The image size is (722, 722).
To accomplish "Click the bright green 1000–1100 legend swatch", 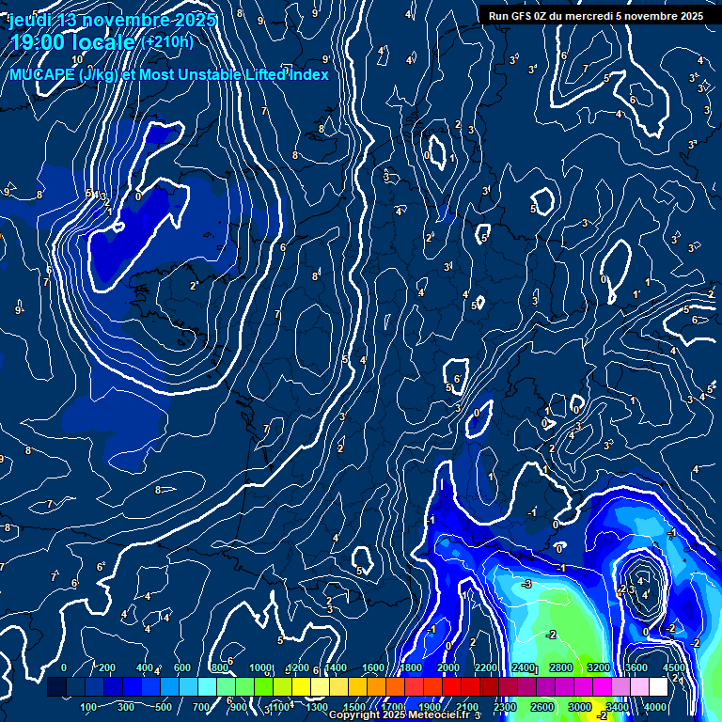I will coord(264,686).
